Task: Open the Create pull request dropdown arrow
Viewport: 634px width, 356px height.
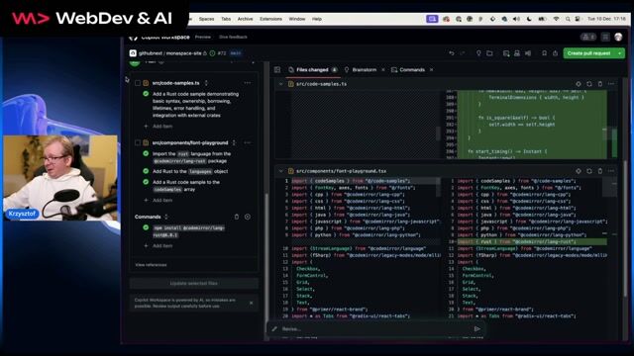Action: [x=620, y=53]
